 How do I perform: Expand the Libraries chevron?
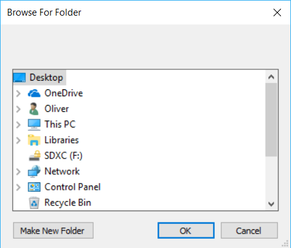click(18, 140)
